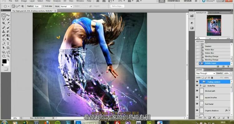The height and width of the screenshot is (124, 234).
Task: Select the Clone Stamp tool
Action: click(3, 31)
